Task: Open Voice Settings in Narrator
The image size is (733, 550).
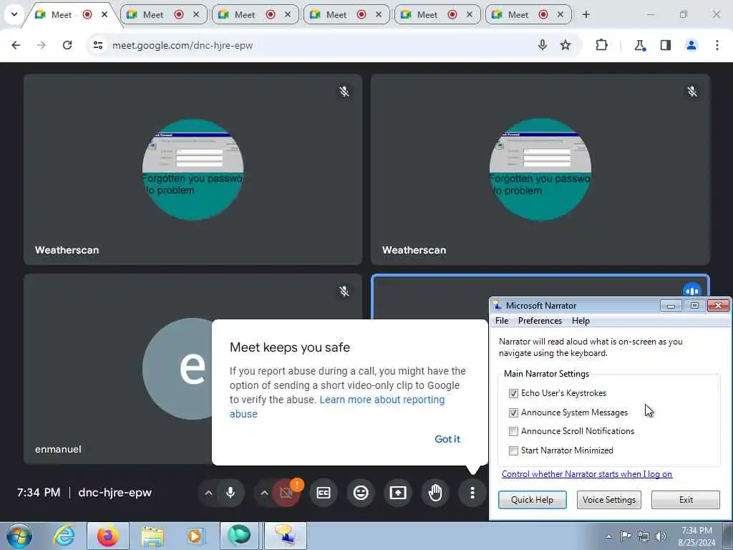Action: pos(608,499)
